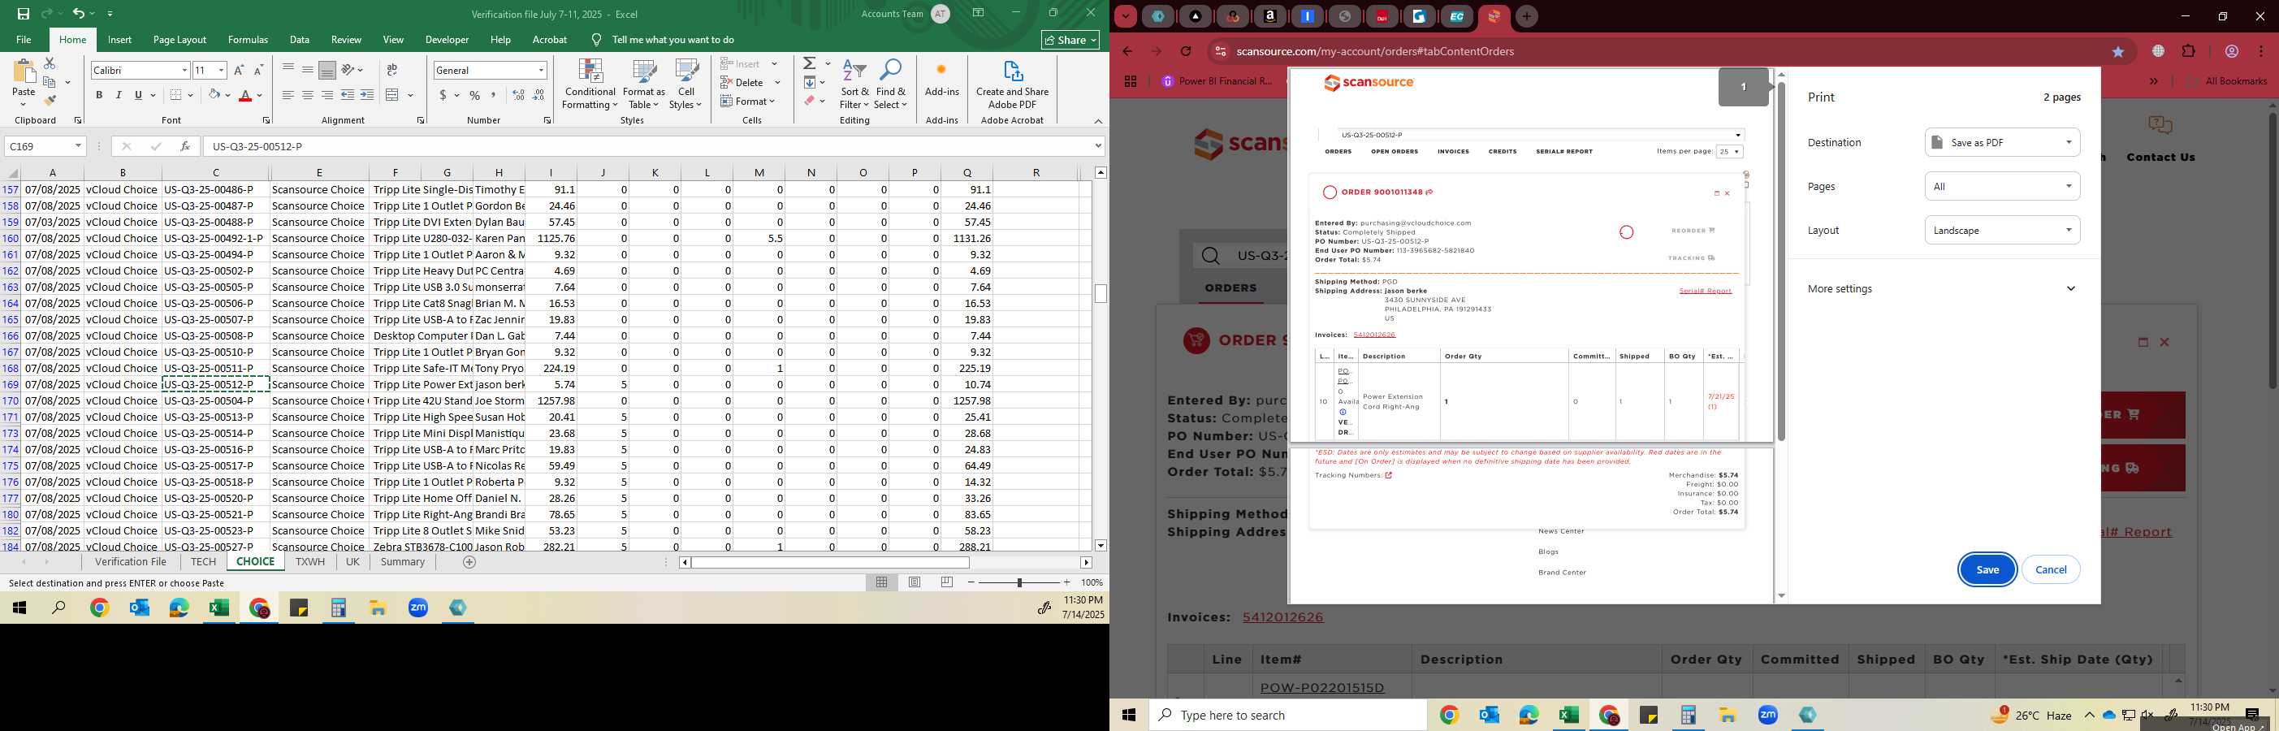
Task: Click the Increase Font Size icon
Action: tap(239, 70)
